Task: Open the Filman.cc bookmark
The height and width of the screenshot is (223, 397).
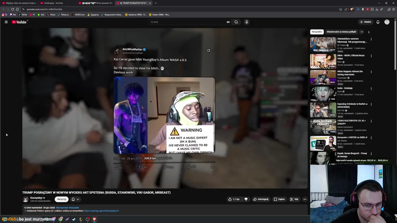Action: [x=63, y=15]
